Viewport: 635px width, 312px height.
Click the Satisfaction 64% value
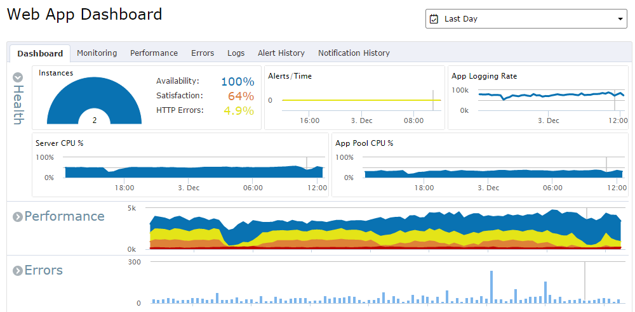pos(241,96)
